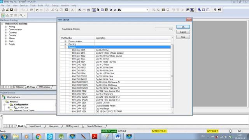Viewport: 249px width, 140px height.
Task: Collapse Configuration node in Project Browser
Action: coord(4,105)
